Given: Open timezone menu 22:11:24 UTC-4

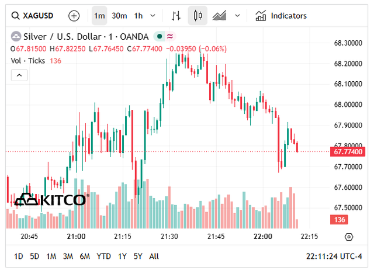Looking at the screenshot, I should click(334, 256).
